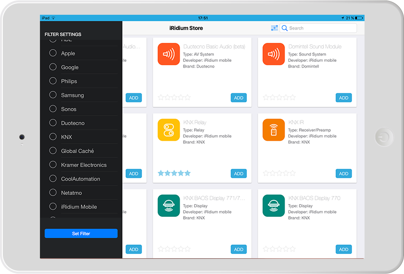Select the Netatmo brand filter

(x=53, y=193)
